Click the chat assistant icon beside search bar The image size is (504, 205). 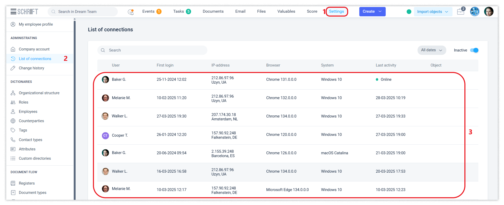coord(131,12)
